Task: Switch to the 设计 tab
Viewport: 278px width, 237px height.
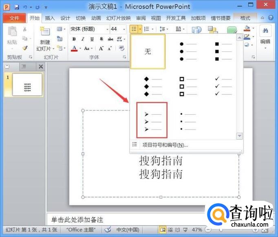Action: 65,18
